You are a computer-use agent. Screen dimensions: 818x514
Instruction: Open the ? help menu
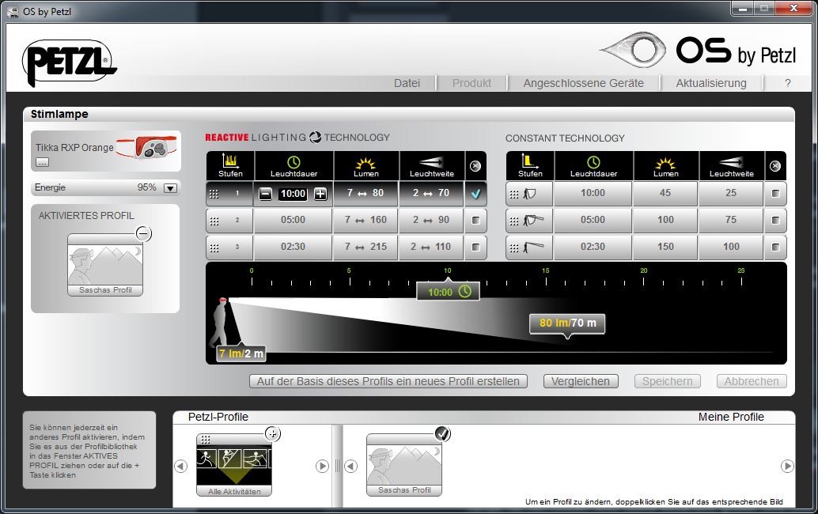coord(788,83)
